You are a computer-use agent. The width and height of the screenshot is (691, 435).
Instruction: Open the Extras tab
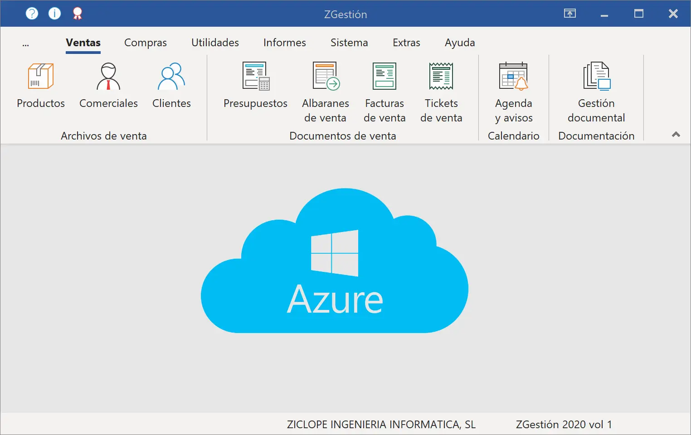tap(406, 43)
